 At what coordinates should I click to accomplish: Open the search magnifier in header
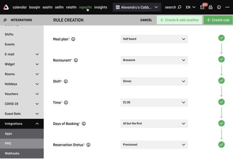point(179,7)
